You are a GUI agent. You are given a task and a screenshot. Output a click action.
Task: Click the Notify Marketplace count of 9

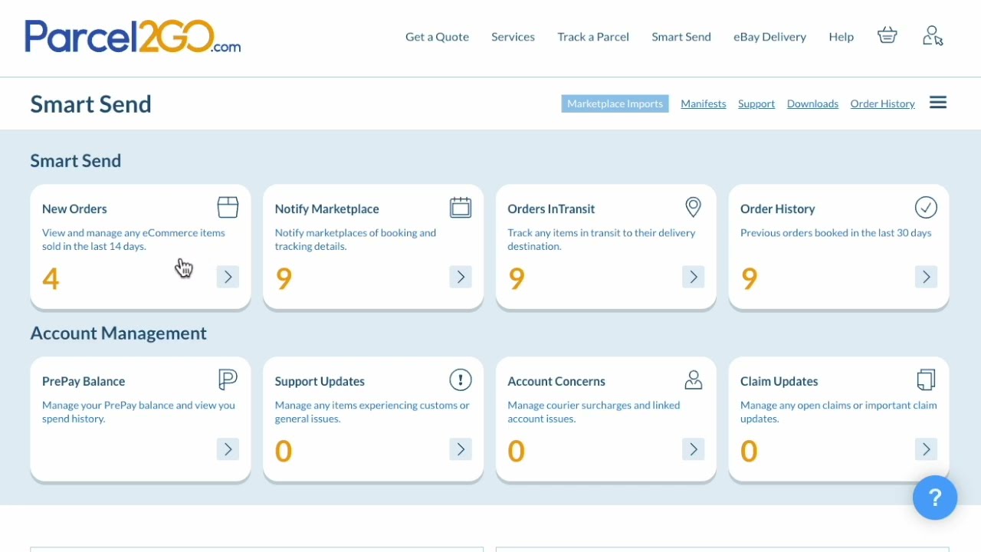point(284,279)
